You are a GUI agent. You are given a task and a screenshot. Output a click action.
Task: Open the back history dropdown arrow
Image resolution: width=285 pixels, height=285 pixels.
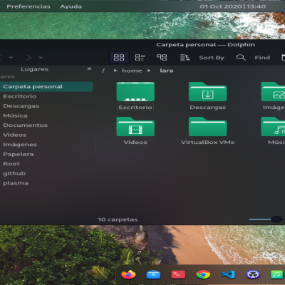coord(11,58)
